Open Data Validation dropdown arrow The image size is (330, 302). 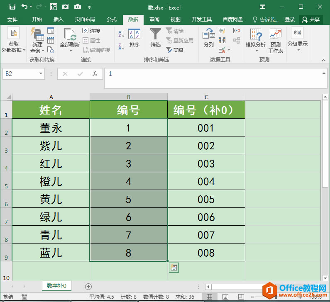(x=229, y=50)
